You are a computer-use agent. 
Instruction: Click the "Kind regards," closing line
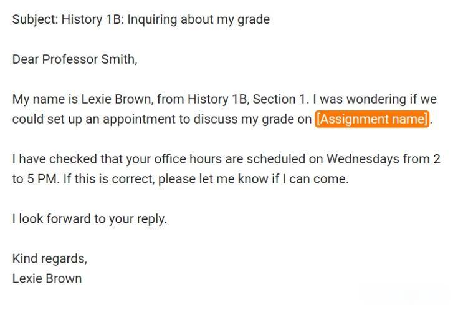(x=50, y=258)
